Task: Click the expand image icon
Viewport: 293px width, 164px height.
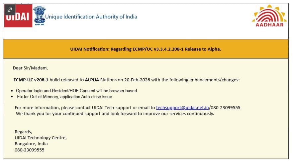Action: (9, 10)
